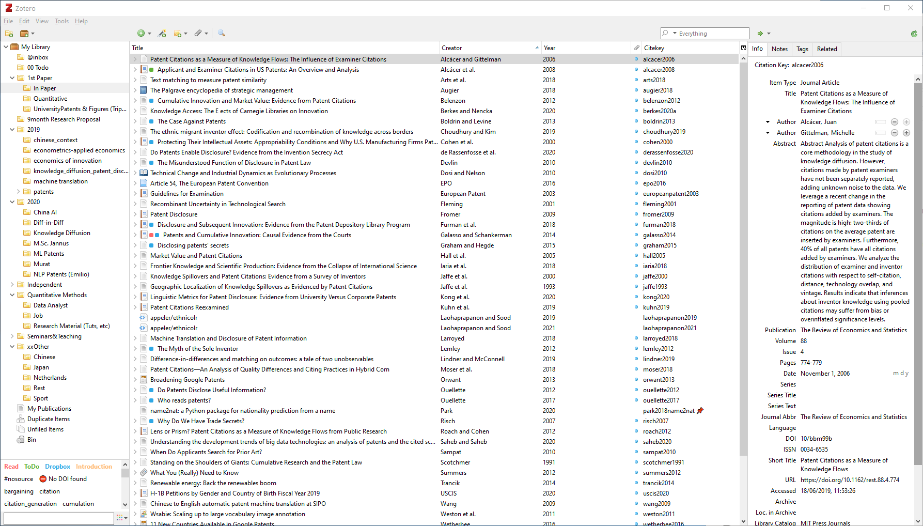Image resolution: width=923 pixels, height=526 pixels.
Task: Collapse the My Library tree
Action: coord(6,47)
